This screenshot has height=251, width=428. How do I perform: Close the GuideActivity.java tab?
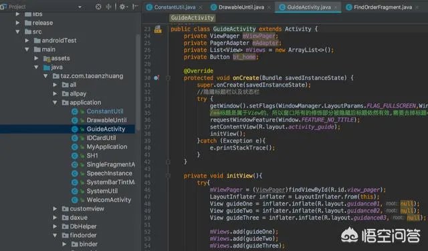tap(336, 7)
